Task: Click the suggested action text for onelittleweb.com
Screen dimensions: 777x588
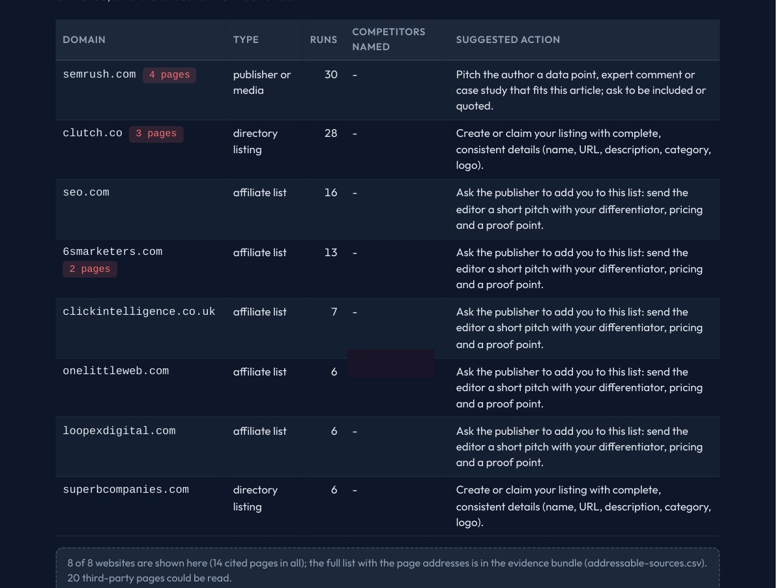Action: pos(579,387)
